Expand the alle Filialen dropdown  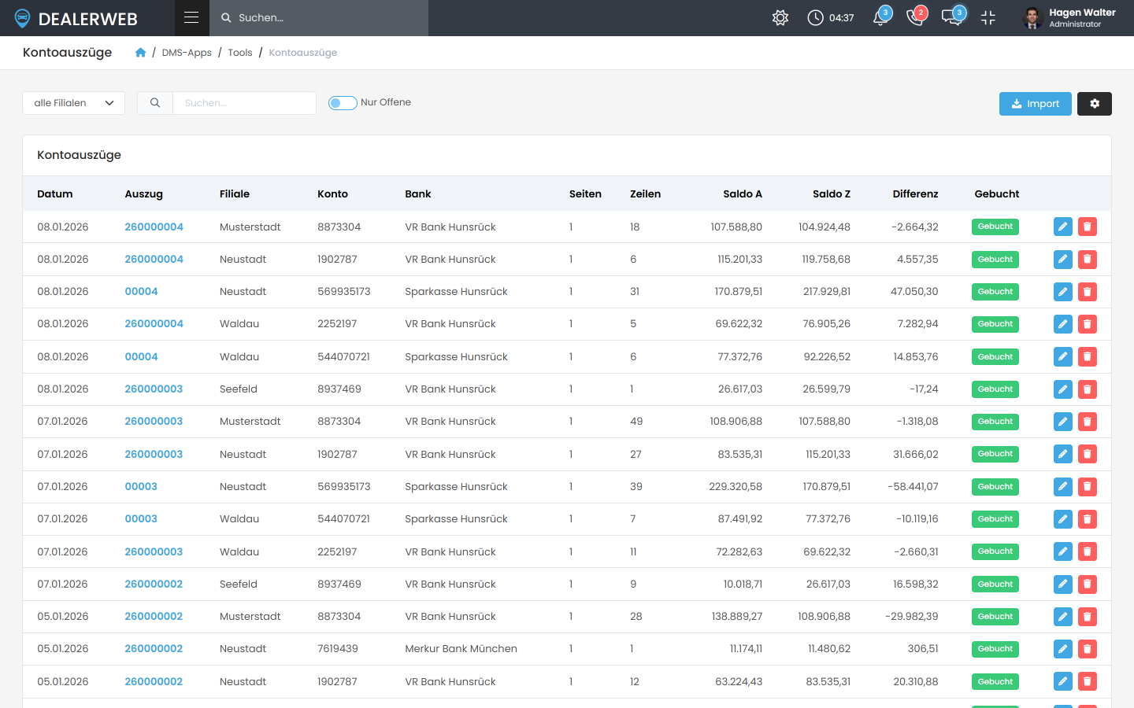click(74, 103)
